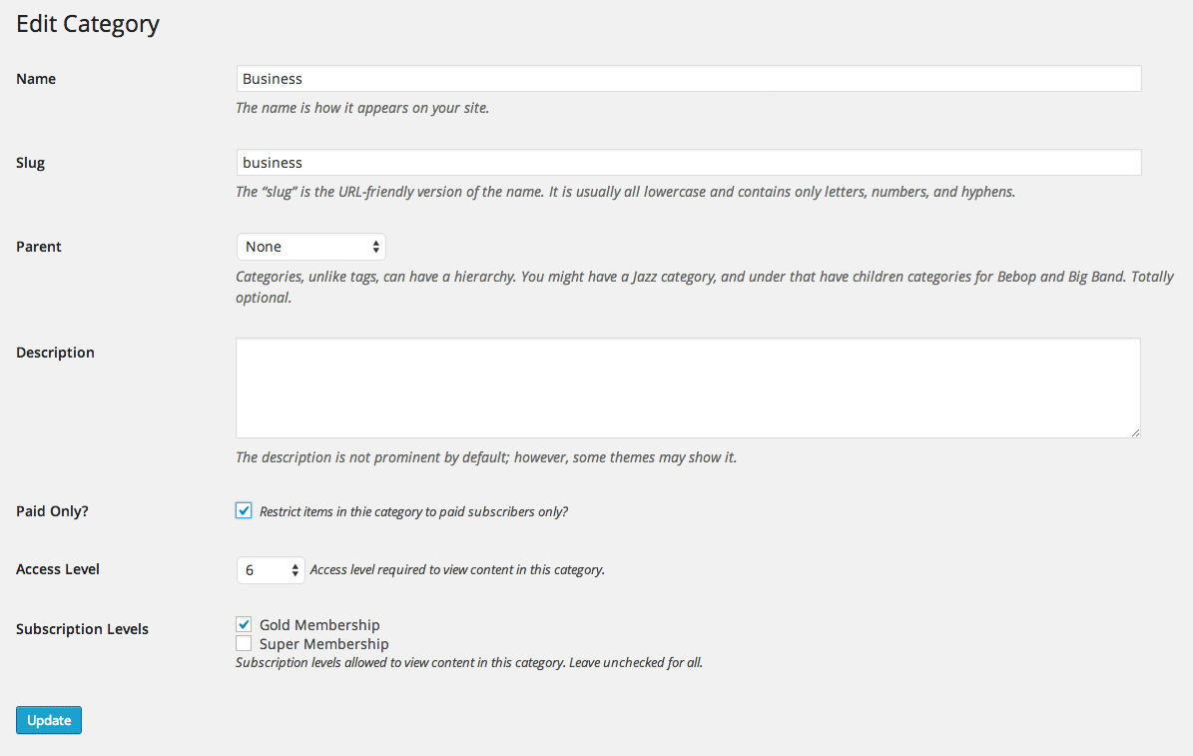The height and width of the screenshot is (756, 1193).
Task: Uncheck the Paid Only restriction checkbox
Action: pos(244,511)
